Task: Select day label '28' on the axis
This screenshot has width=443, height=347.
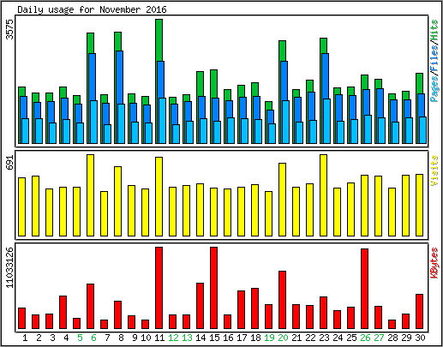Action: (392, 338)
